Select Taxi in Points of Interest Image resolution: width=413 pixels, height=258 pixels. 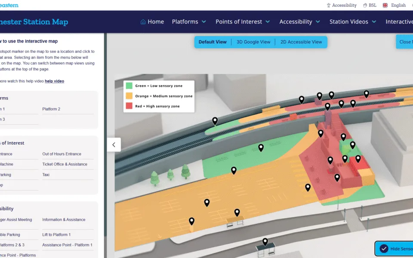point(46,175)
